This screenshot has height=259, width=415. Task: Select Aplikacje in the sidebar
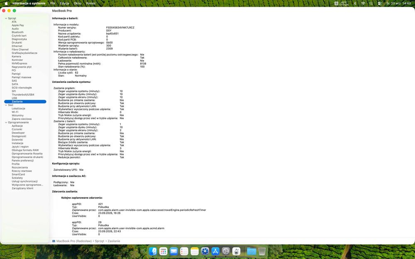(17, 126)
